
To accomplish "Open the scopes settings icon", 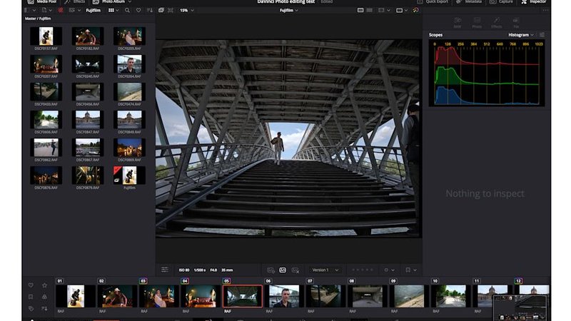I will pyautogui.click(x=542, y=35).
